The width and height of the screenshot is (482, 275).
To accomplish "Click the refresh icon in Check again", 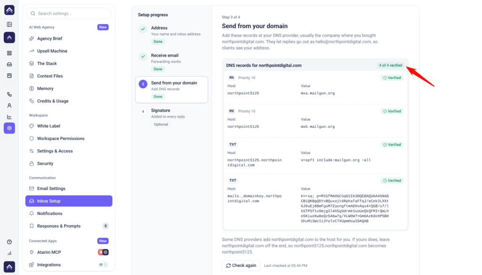I will pyautogui.click(x=228, y=266).
